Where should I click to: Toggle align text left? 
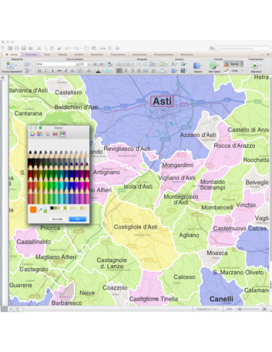tap(119, 71)
